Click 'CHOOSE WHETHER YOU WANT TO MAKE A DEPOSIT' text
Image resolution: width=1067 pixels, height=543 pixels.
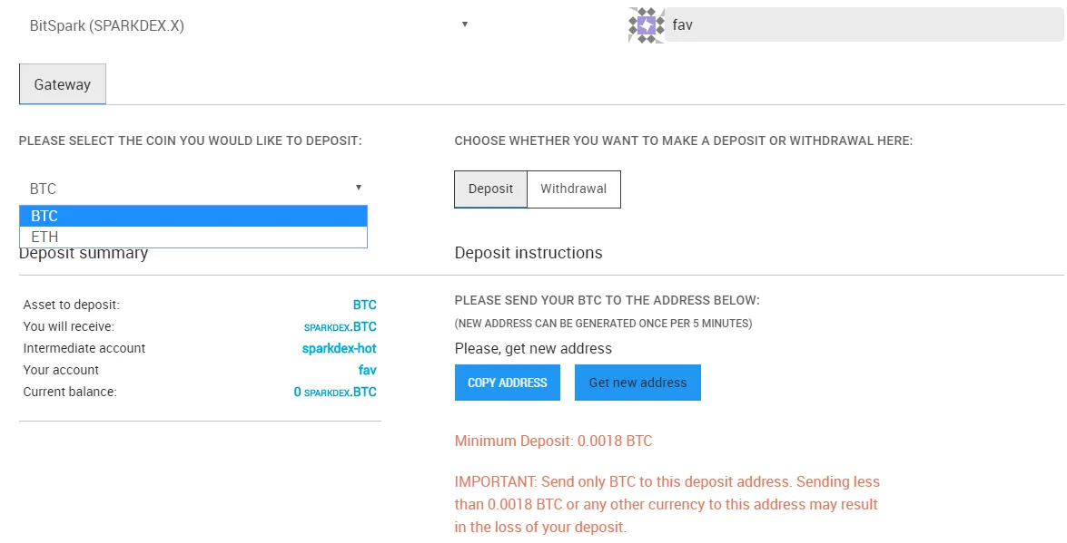pos(684,141)
